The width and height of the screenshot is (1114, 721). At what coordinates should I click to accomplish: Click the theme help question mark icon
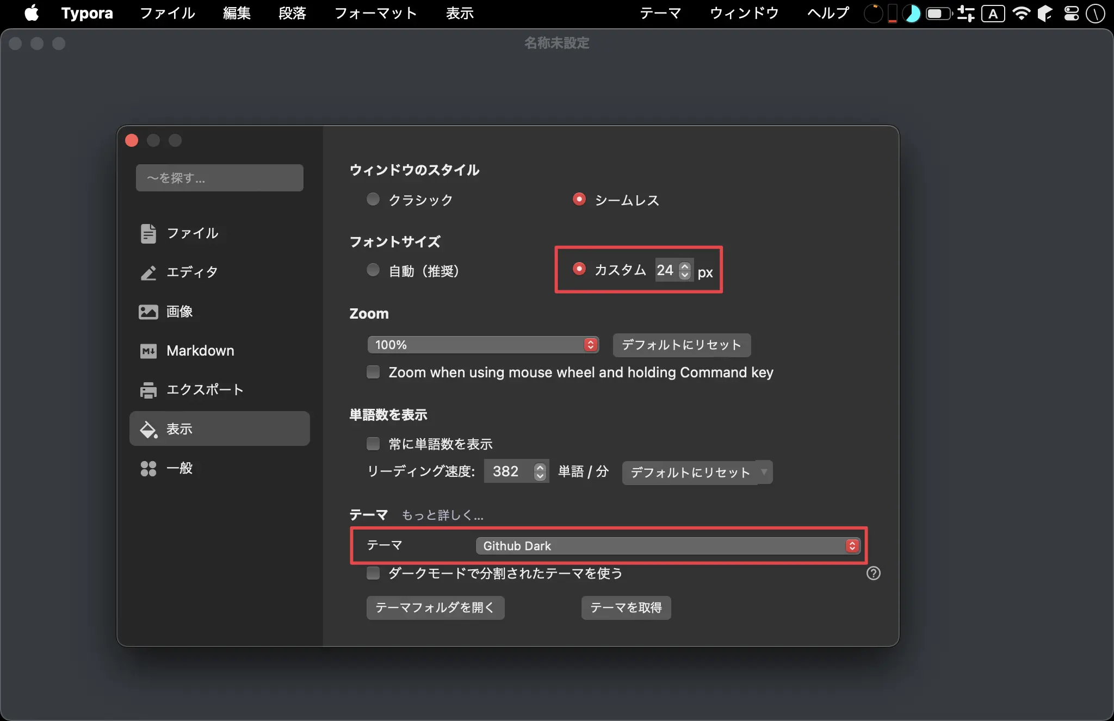tap(873, 573)
